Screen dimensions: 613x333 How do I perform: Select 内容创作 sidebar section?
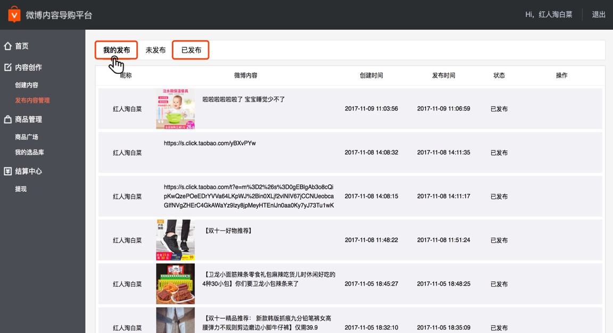pos(28,67)
